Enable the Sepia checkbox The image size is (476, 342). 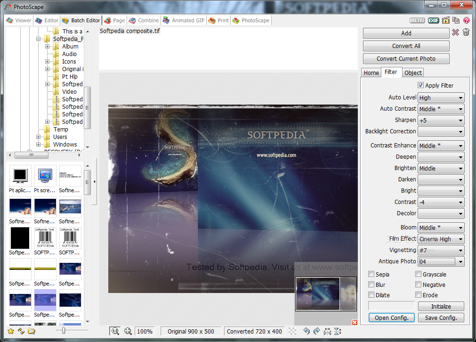pos(371,274)
